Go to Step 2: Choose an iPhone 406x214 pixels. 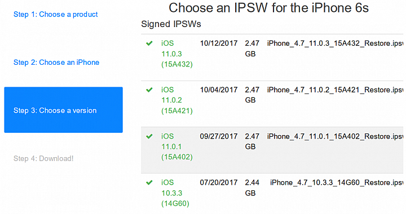point(56,63)
